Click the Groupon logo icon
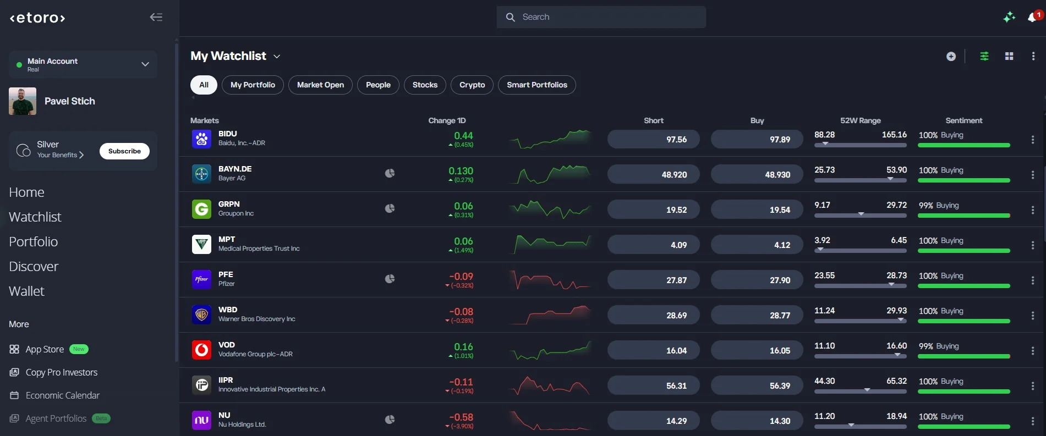Image resolution: width=1046 pixels, height=436 pixels. click(201, 209)
